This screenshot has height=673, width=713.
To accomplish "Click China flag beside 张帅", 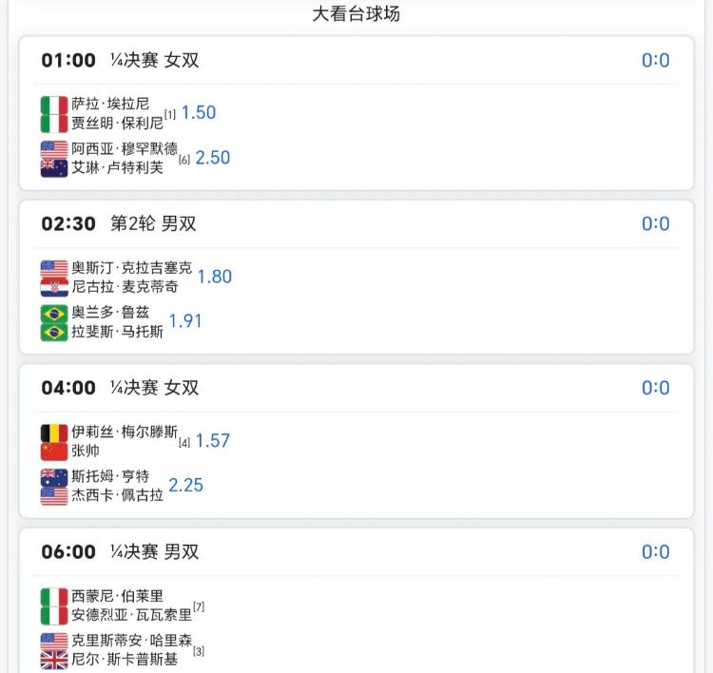I will (54, 451).
